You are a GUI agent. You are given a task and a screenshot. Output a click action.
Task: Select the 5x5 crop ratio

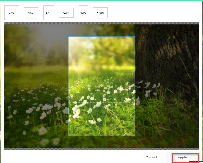point(12,13)
